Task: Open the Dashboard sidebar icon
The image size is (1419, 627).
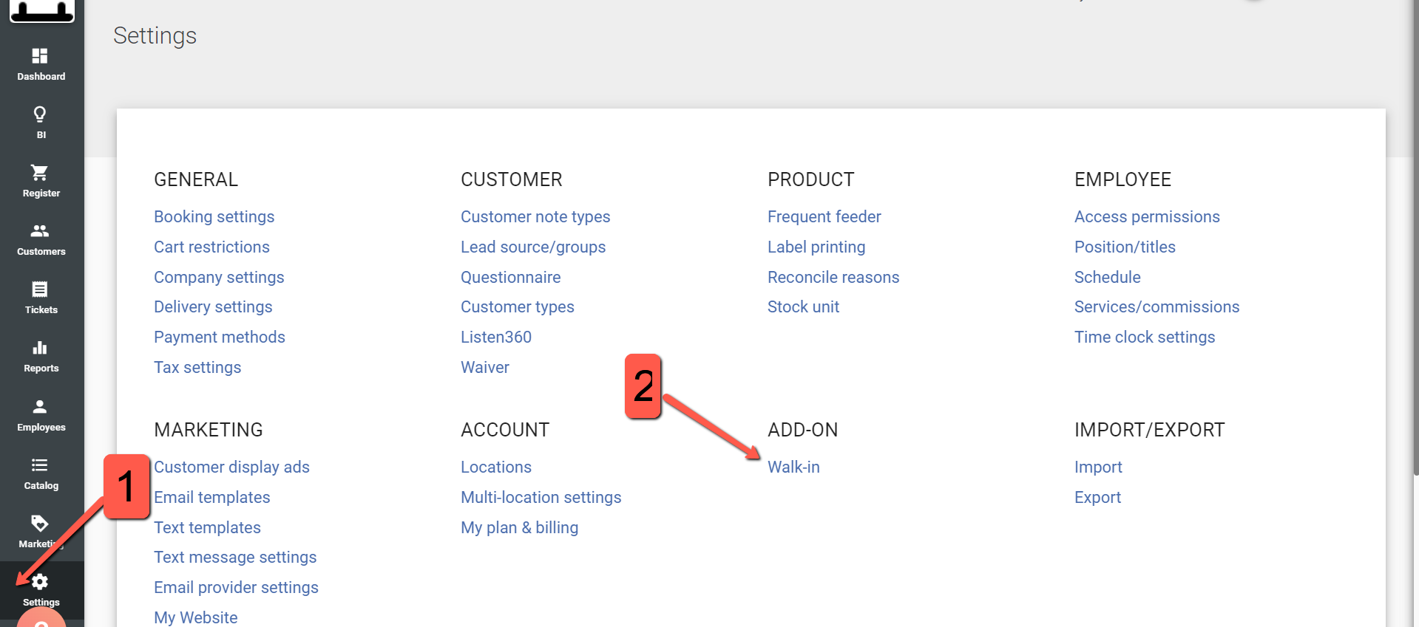Action: 40,56
